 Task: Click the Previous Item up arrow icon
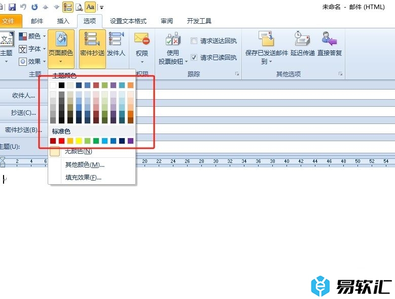point(45,7)
